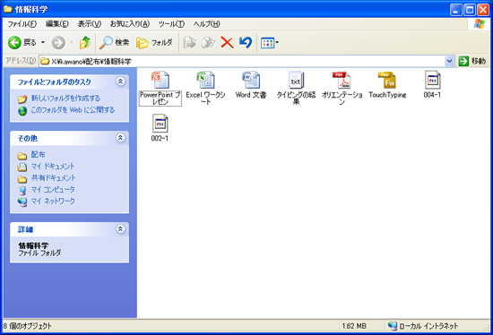
Task: Click the マイ コンピュータ link
Action: (x=53, y=190)
